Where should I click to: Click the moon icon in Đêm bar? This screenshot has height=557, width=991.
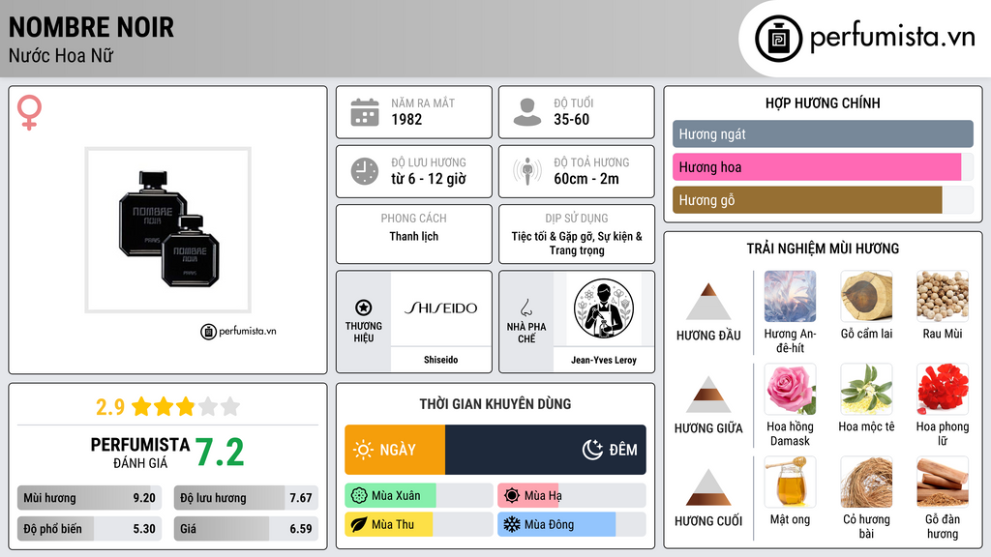(x=592, y=450)
